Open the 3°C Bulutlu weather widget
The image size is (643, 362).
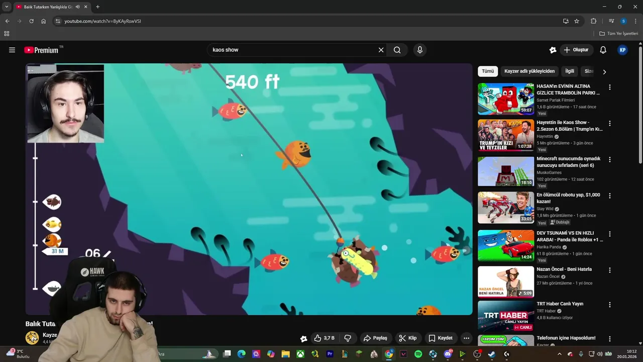click(x=18, y=354)
